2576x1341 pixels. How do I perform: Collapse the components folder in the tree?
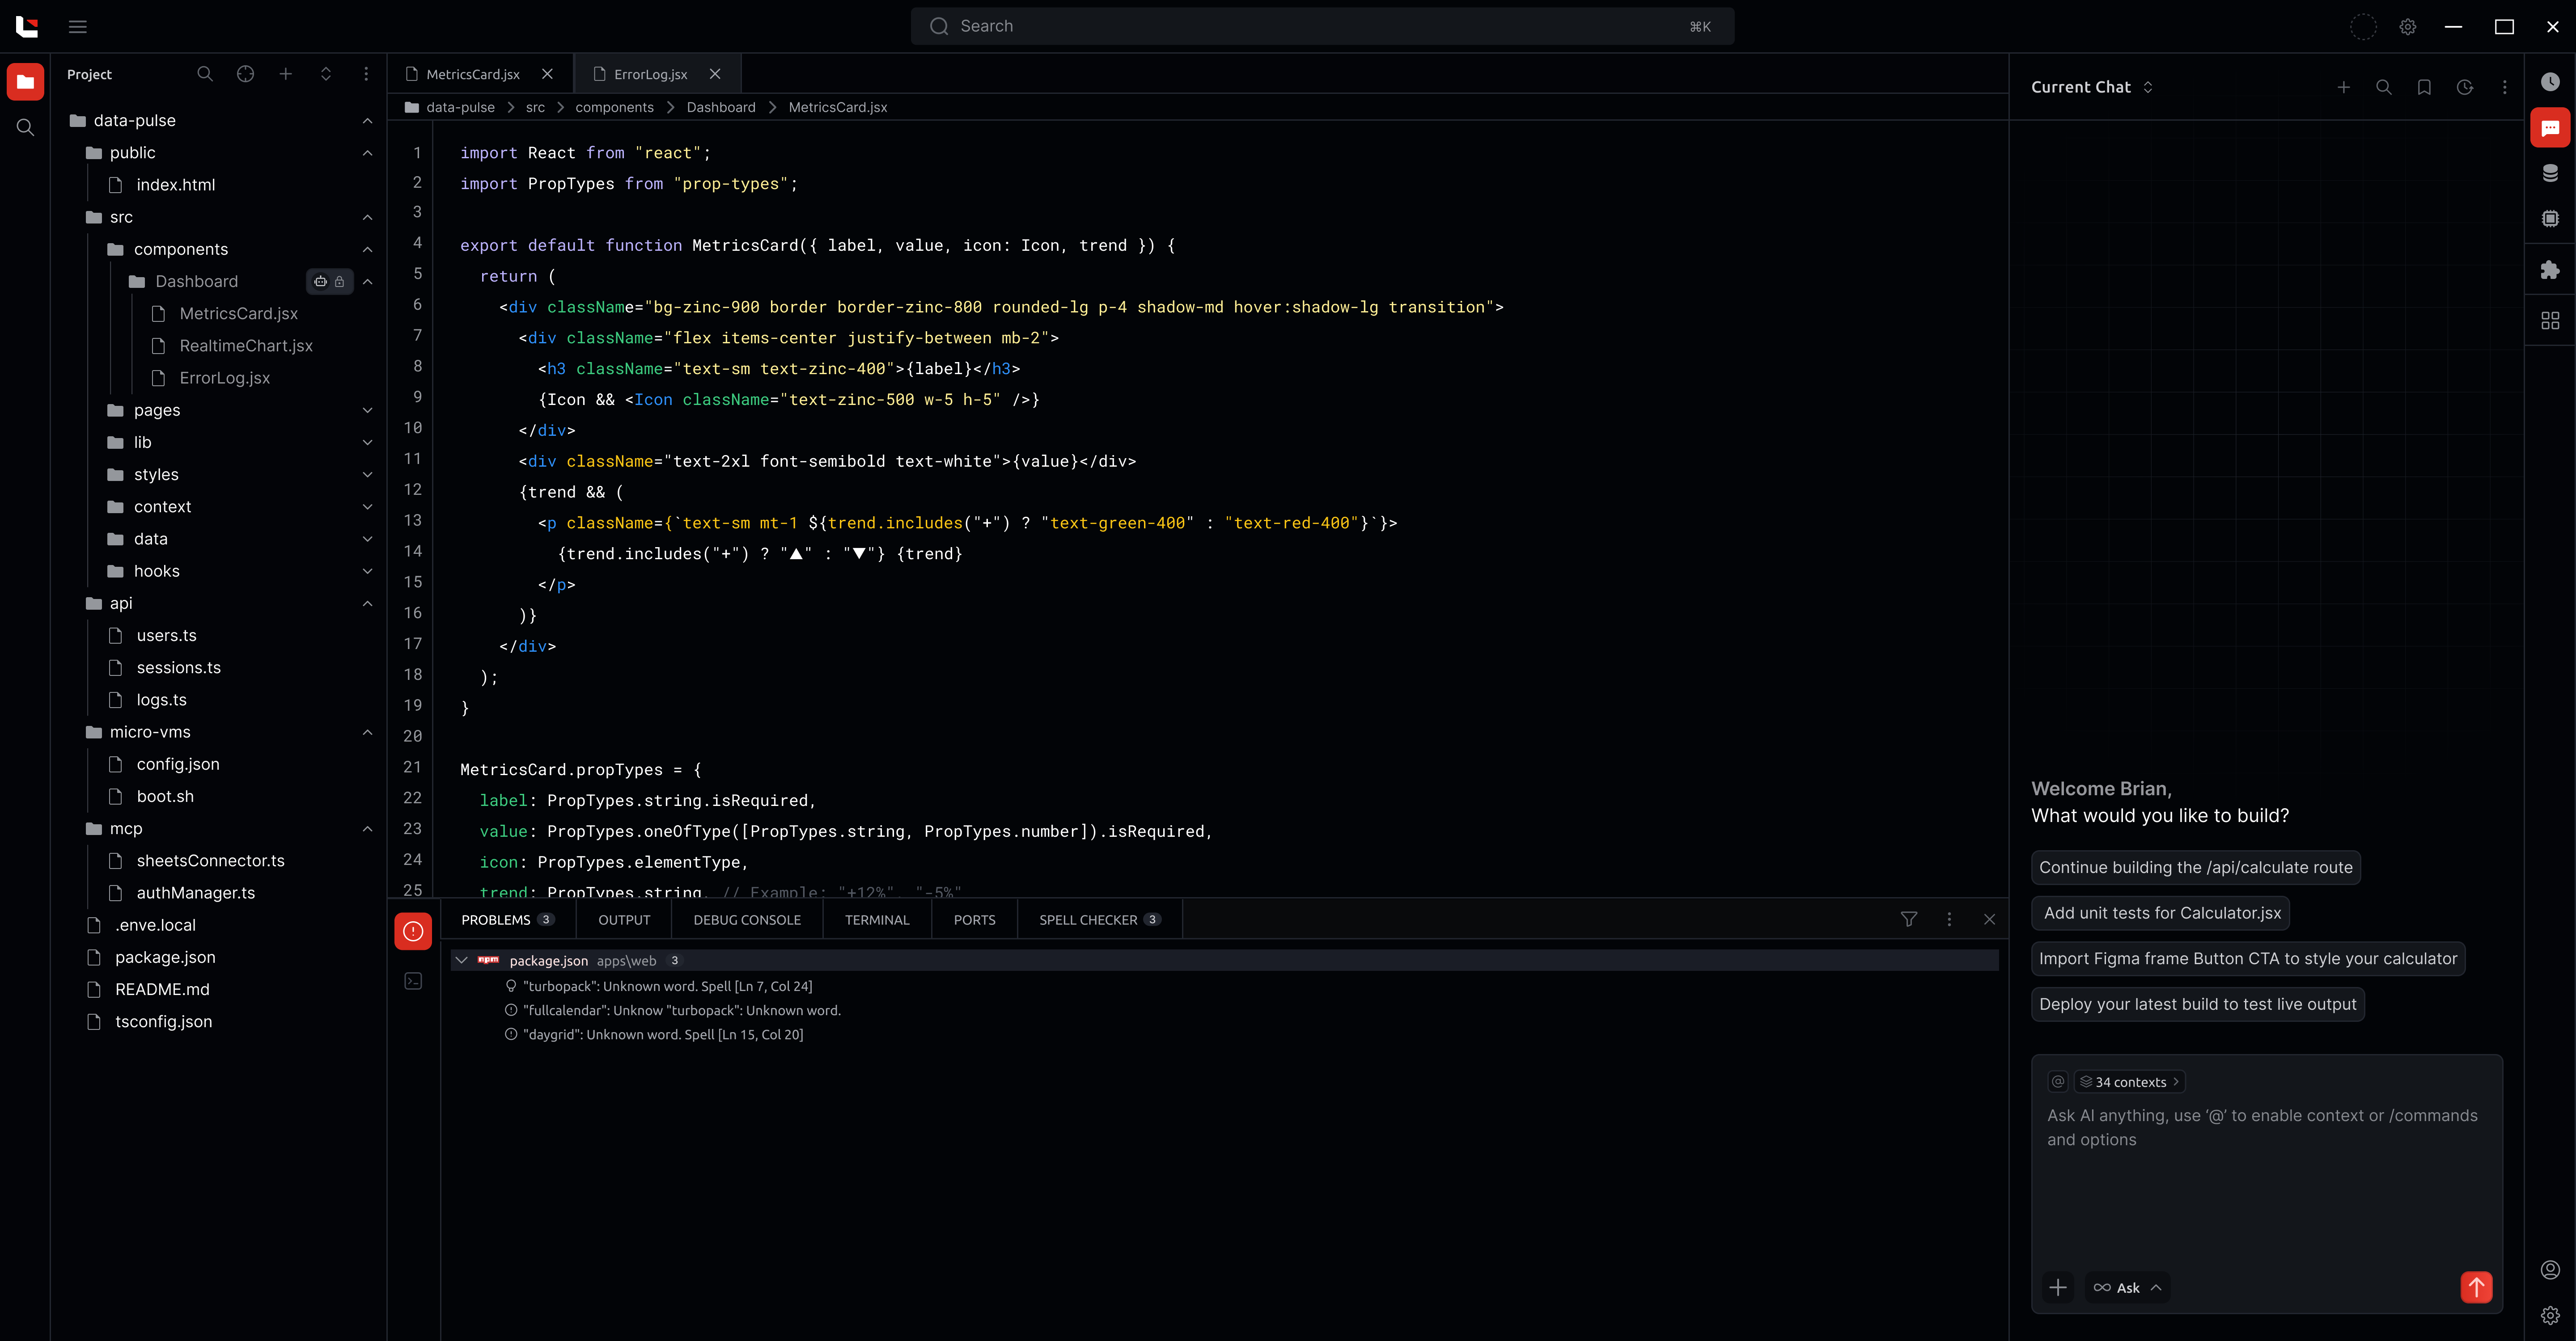coord(368,249)
